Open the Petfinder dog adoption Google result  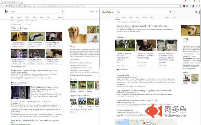[x=144, y=90]
